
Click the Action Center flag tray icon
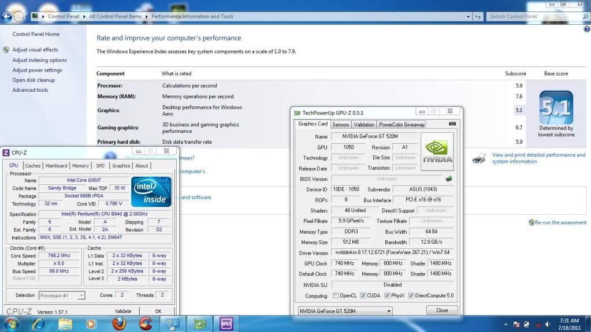pyautogui.click(x=516, y=324)
